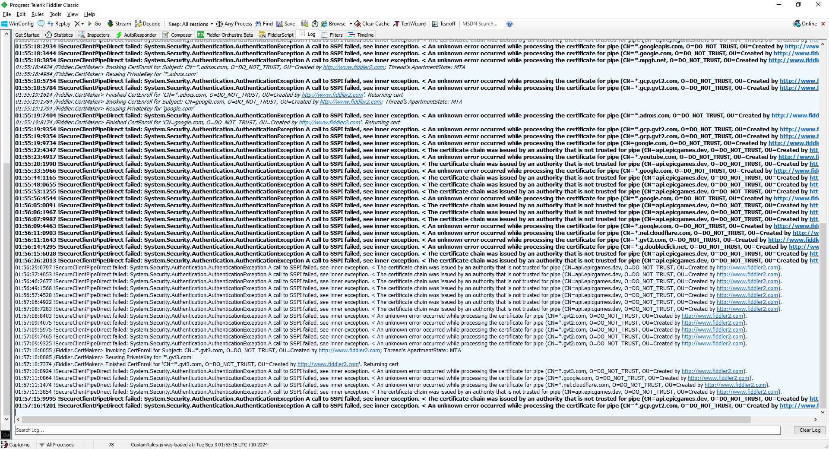
Task: Click All Processes filter in status bar
Action: point(57,445)
